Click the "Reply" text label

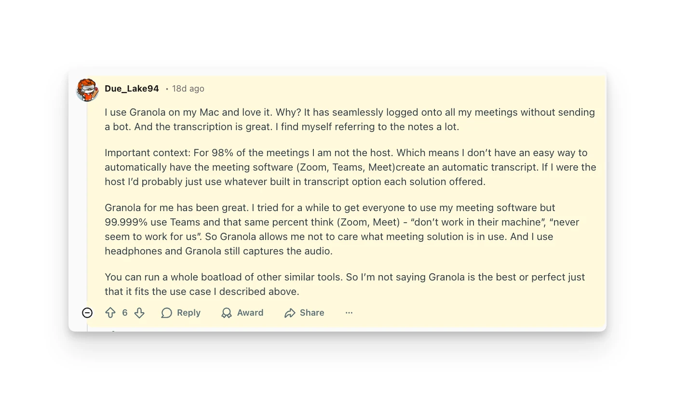pyautogui.click(x=189, y=313)
